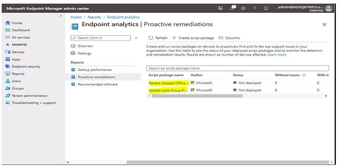343x168 pixels.
Task: Click the Home breadcrumb link
Action: click(76, 17)
